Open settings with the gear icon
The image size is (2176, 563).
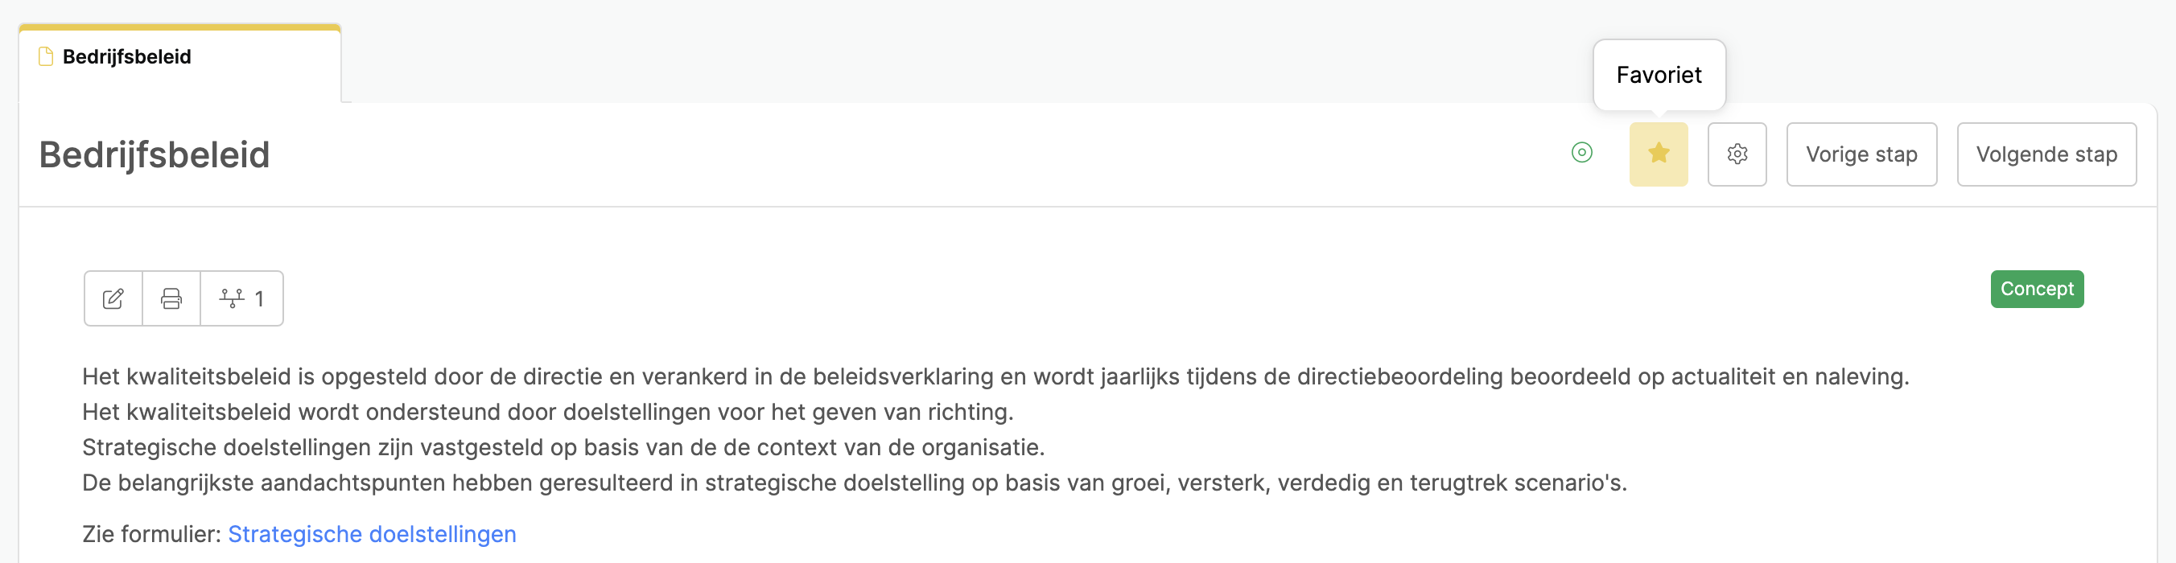[1737, 154]
